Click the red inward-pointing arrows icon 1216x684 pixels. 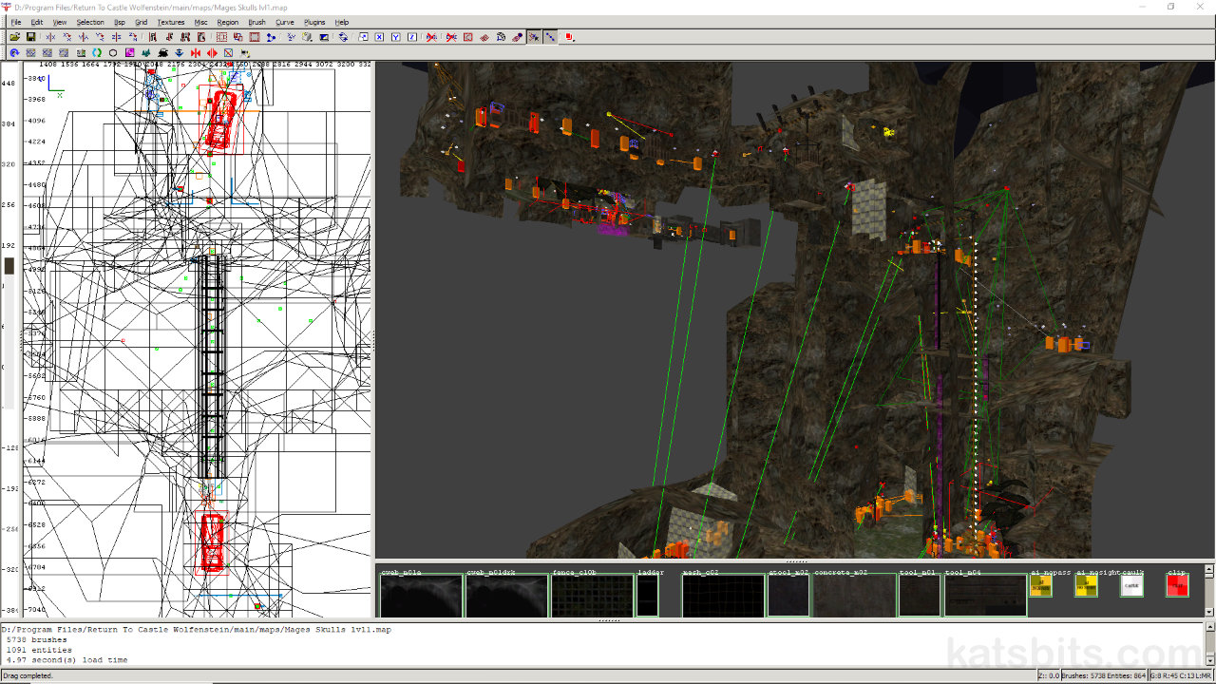[195, 52]
